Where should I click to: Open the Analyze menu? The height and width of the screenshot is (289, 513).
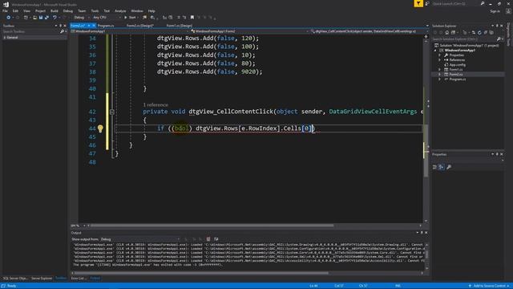click(x=120, y=10)
